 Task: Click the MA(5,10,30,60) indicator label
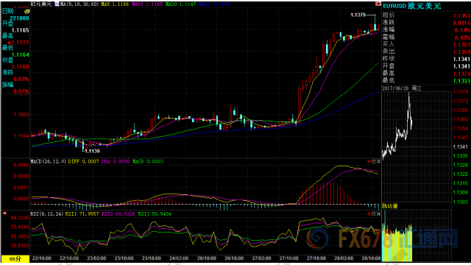pos(79,4)
